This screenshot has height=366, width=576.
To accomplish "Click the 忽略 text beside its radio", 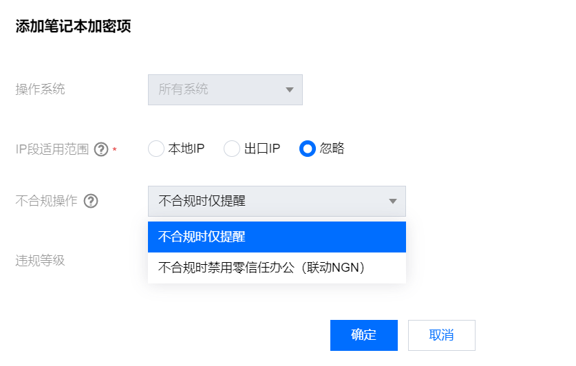I will pyautogui.click(x=332, y=149).
